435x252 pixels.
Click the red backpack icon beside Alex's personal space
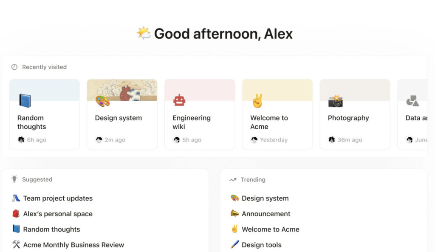click(x=16, y=214)
